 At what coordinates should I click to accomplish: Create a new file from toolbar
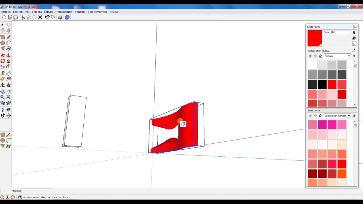(4, 17)
